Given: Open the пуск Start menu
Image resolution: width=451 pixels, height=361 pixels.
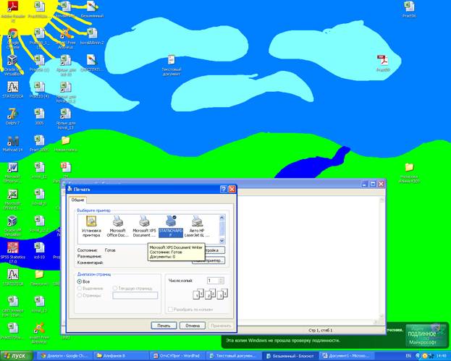Looking at the screenshot, I should [17, 356].
